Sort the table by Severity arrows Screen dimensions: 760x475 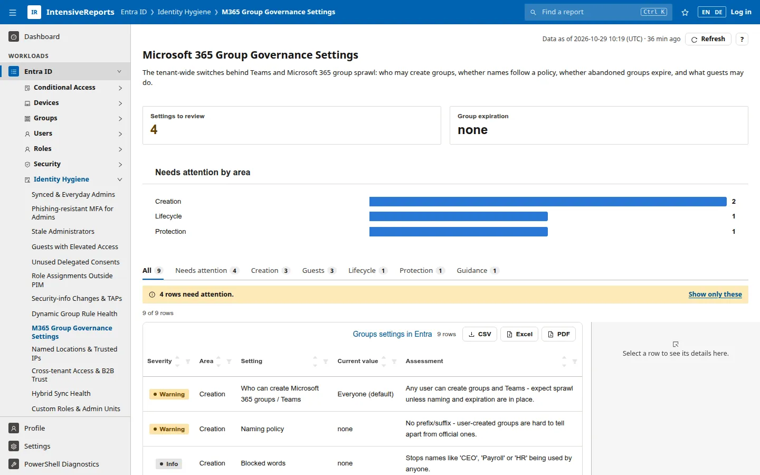pyautogui.click(x=177, y=362)
